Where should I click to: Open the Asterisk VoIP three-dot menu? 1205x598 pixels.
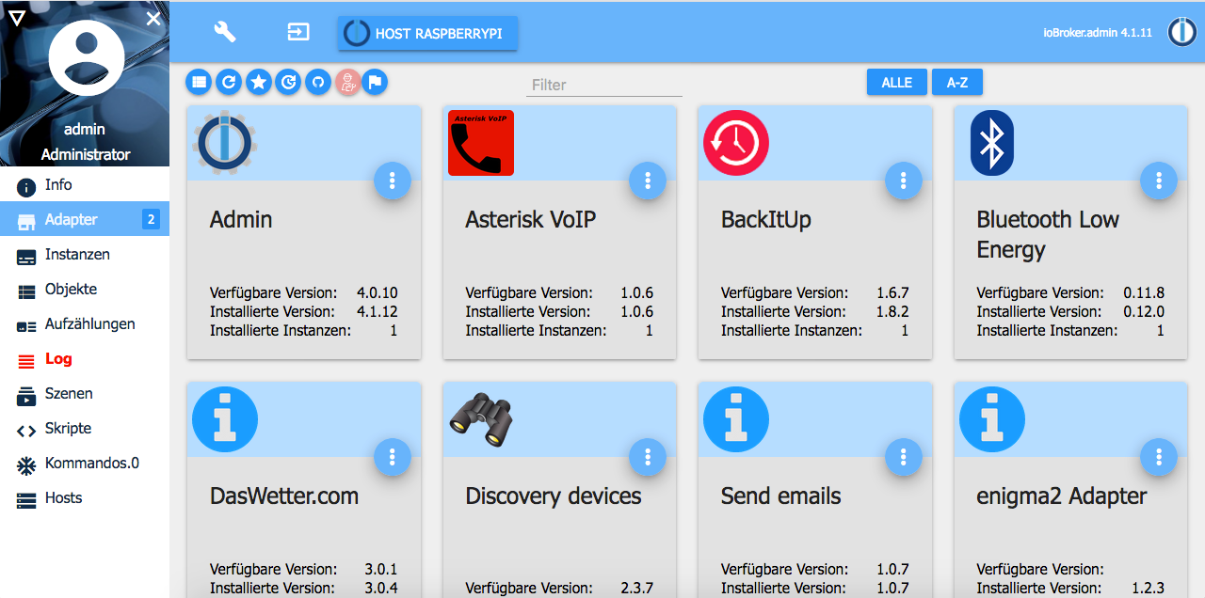click(x=648, y=181)
